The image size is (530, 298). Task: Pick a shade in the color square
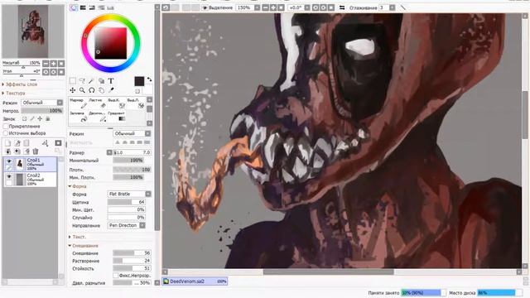coord(110,44)
